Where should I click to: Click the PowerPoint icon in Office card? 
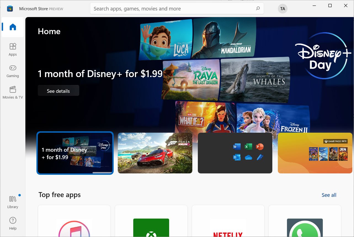(x=260, y=147)
